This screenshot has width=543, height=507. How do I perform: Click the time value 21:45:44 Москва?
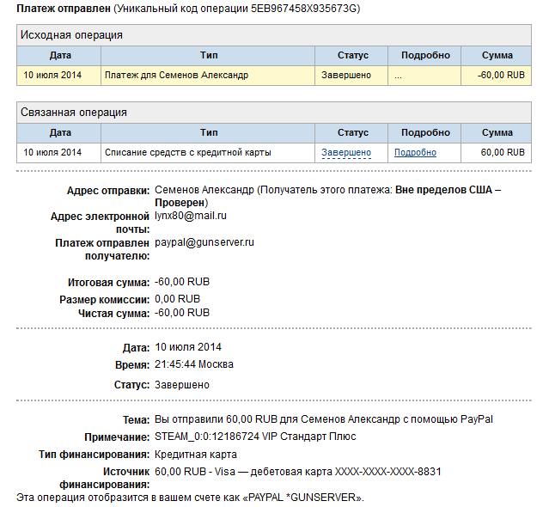point(193,364)
